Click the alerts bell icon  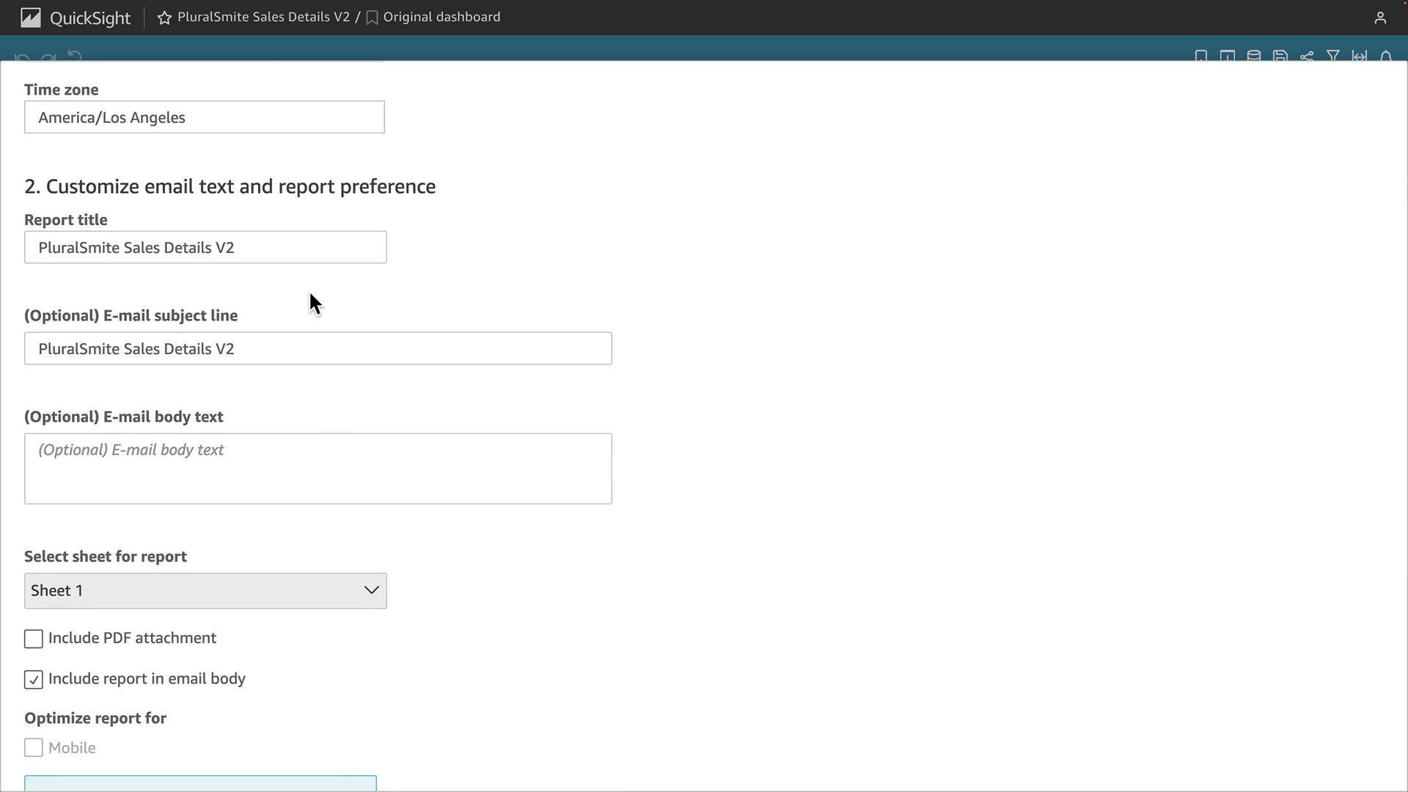(1386, 56)
